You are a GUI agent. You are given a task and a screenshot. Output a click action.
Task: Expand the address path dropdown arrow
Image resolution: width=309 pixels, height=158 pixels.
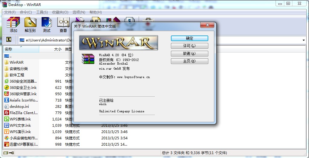point(304,40)
